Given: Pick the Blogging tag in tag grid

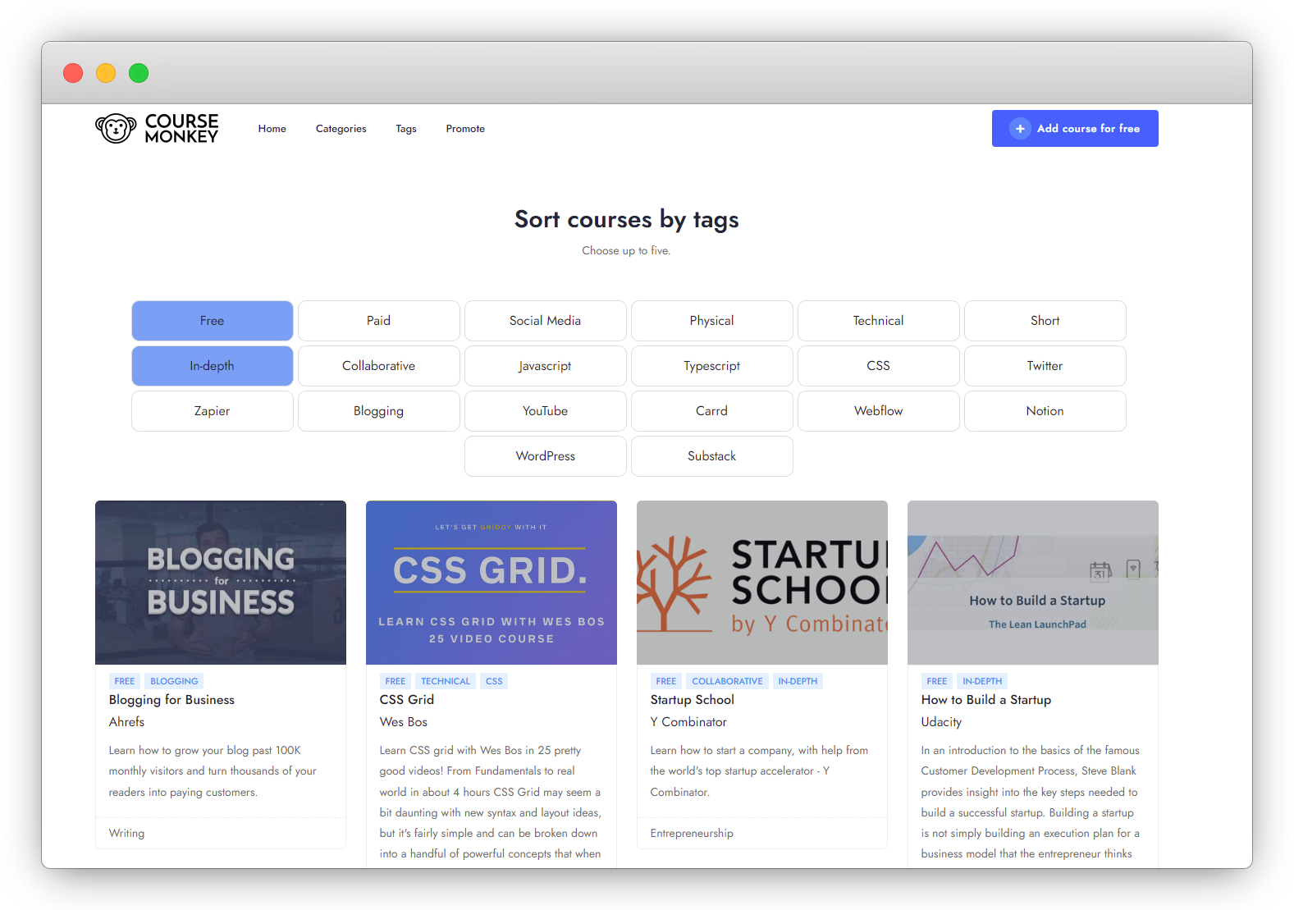Looking at the screenshot, I should click(379, 411).
